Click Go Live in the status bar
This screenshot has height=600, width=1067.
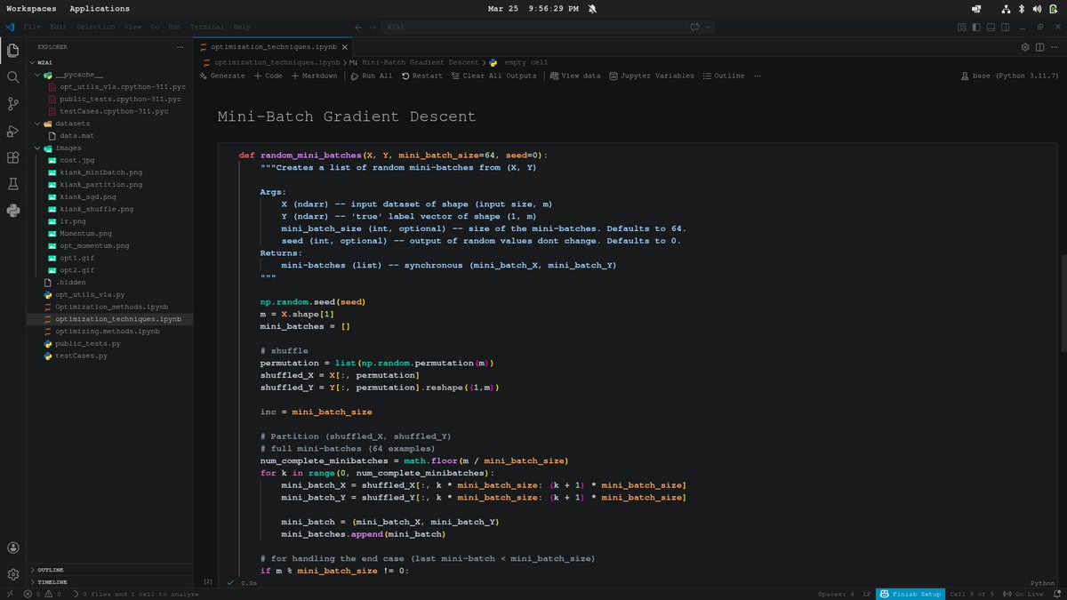click(x=1023, y=594)
